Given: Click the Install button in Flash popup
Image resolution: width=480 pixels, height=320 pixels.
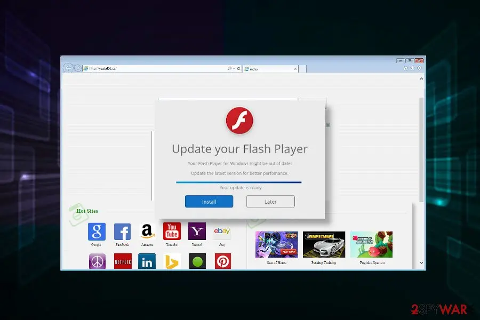Looking at the screenshot, I should click(209, 202).
